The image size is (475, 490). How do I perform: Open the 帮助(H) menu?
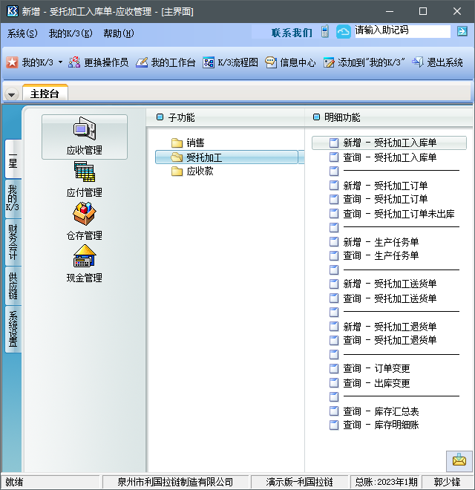[119, 33]
